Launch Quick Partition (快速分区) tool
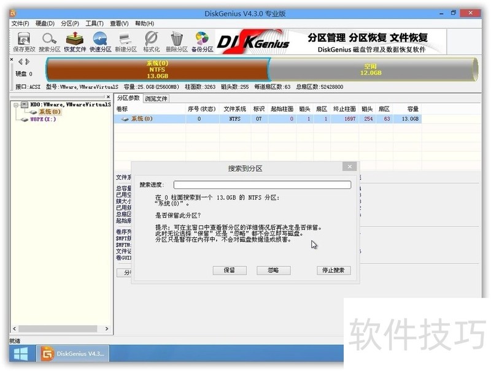Image resolution: width=491 pixels, height=371 pixels. point(100,42)
